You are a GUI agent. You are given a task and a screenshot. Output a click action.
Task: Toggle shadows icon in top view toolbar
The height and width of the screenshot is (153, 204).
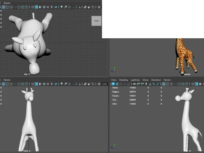click(x=56, y=7)
